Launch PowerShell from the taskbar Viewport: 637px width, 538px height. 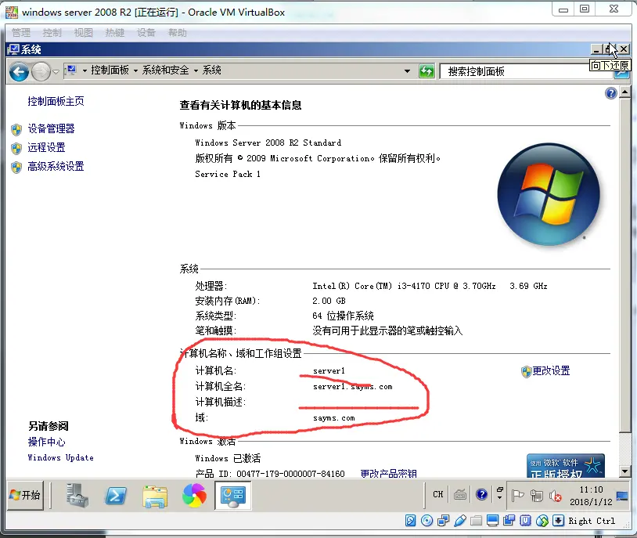coord(116,496)
